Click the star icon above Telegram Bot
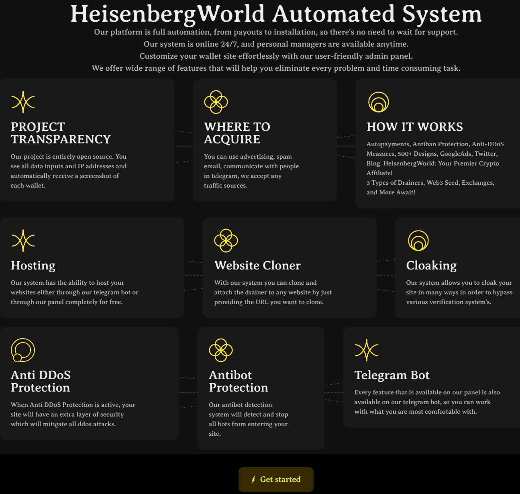Screen dimensions: 520x494 pyautogui.click(x=366, y=350)
